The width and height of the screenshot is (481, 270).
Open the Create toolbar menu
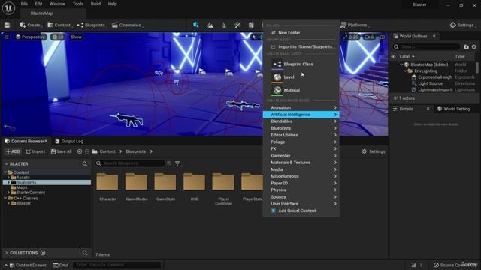click(x=30, y=25)
